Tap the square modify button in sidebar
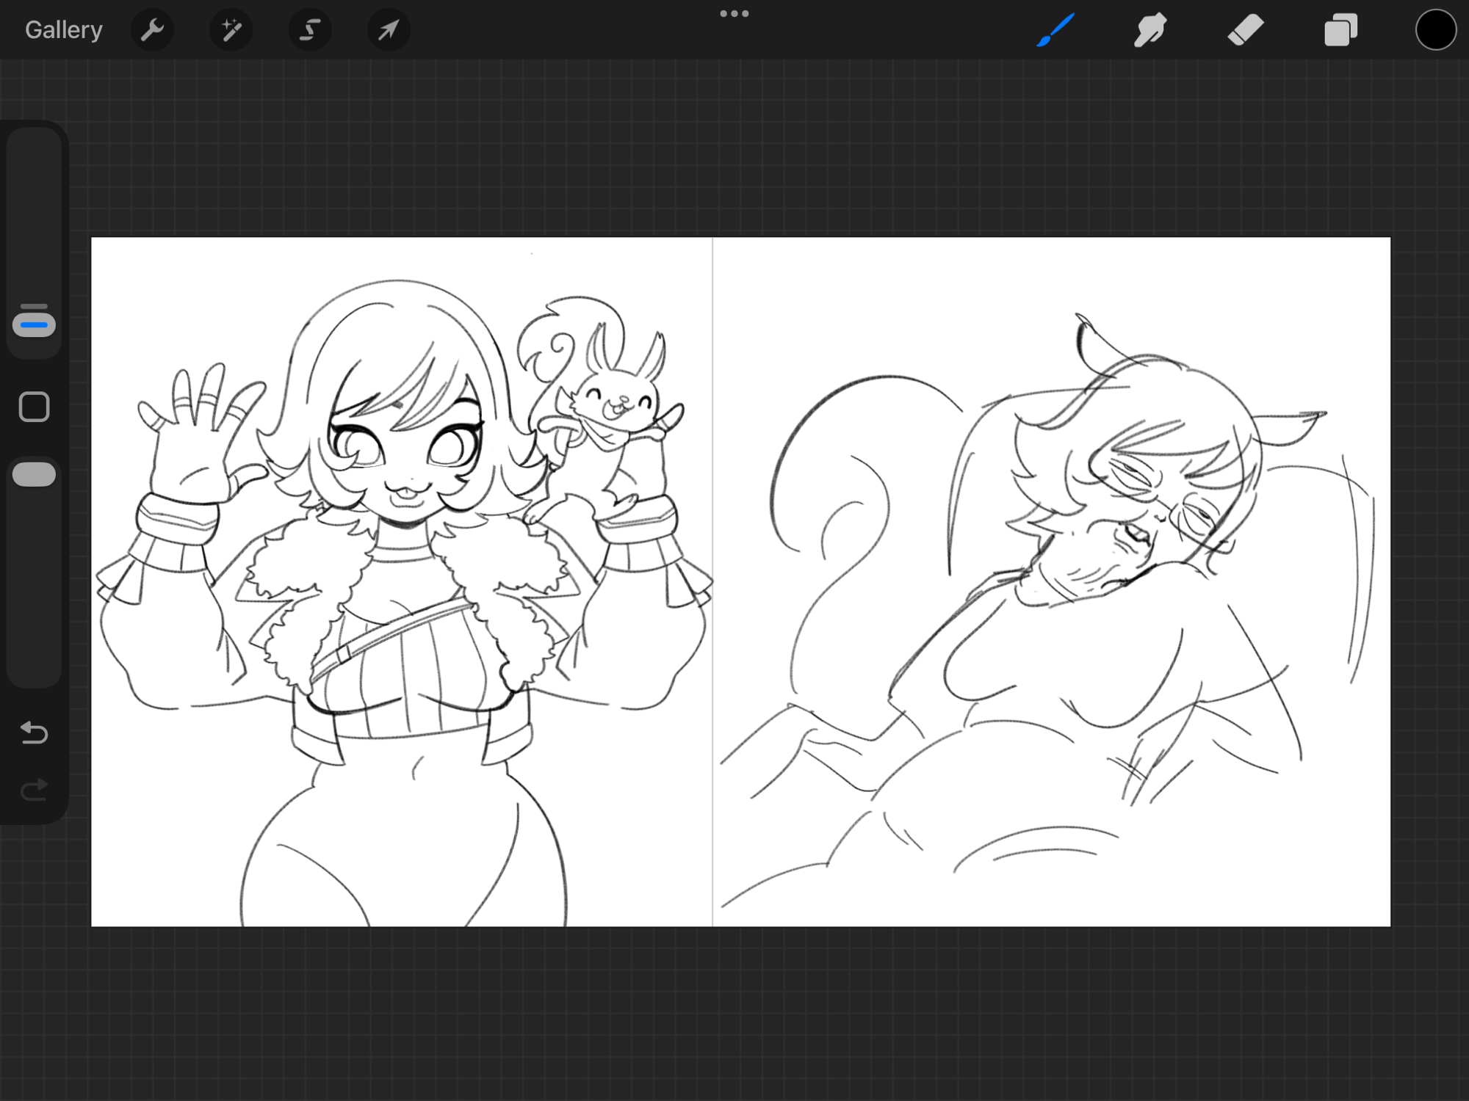Image resolution: width=1469 pixels, height=1101 pixels. (34, 407)
